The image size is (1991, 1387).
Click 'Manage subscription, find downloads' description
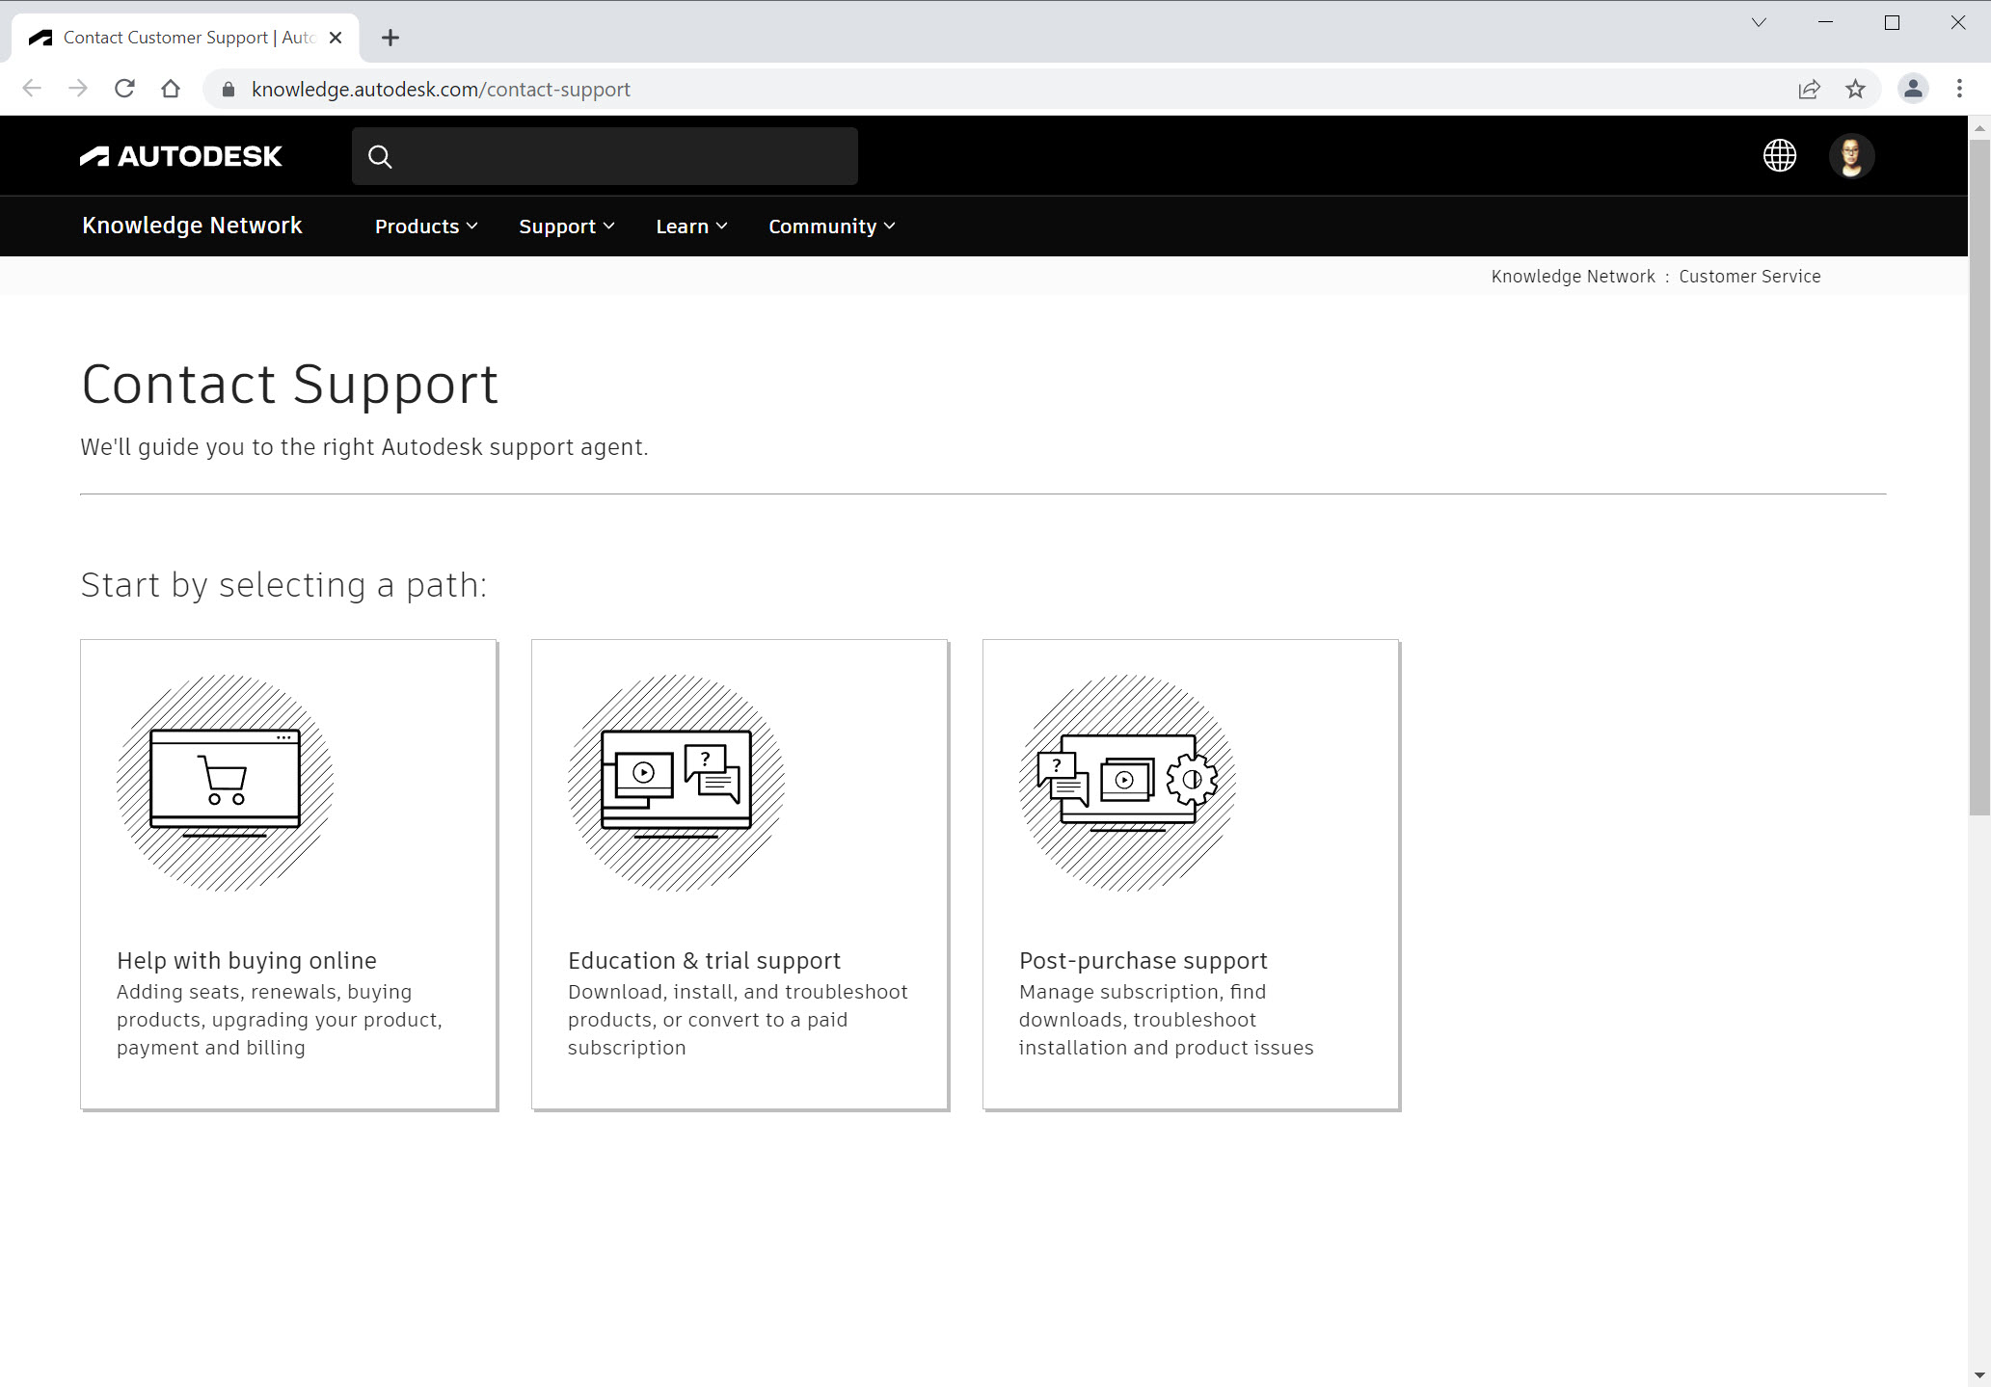click(x=1166, y=1020)
